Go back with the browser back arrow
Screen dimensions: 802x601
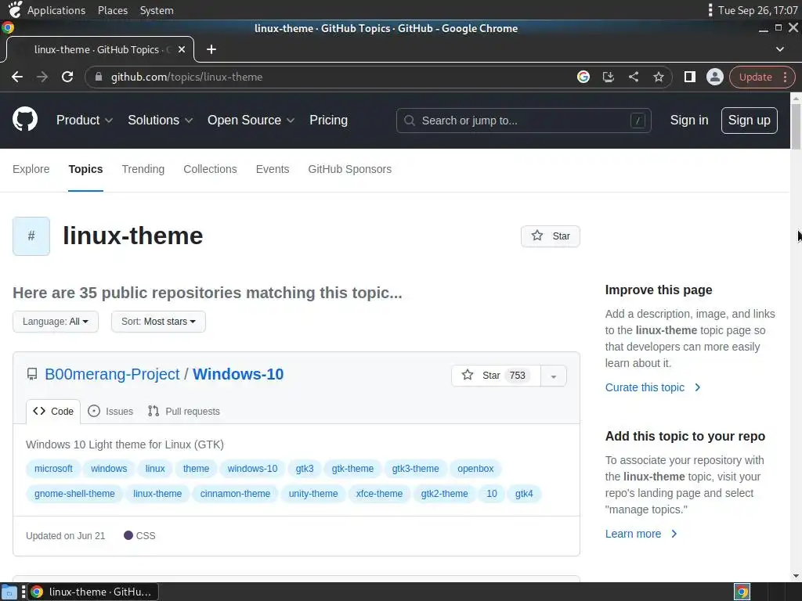17,77
